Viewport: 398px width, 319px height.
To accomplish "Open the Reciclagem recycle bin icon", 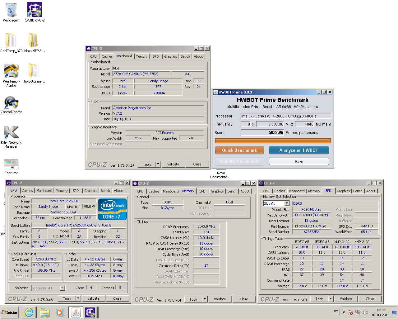I will [x=11, y=12].
